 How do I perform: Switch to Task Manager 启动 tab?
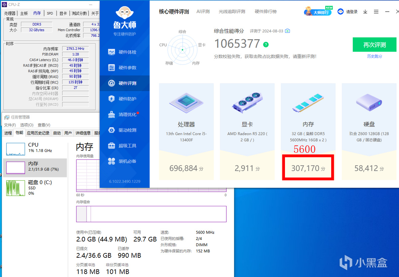57,133
